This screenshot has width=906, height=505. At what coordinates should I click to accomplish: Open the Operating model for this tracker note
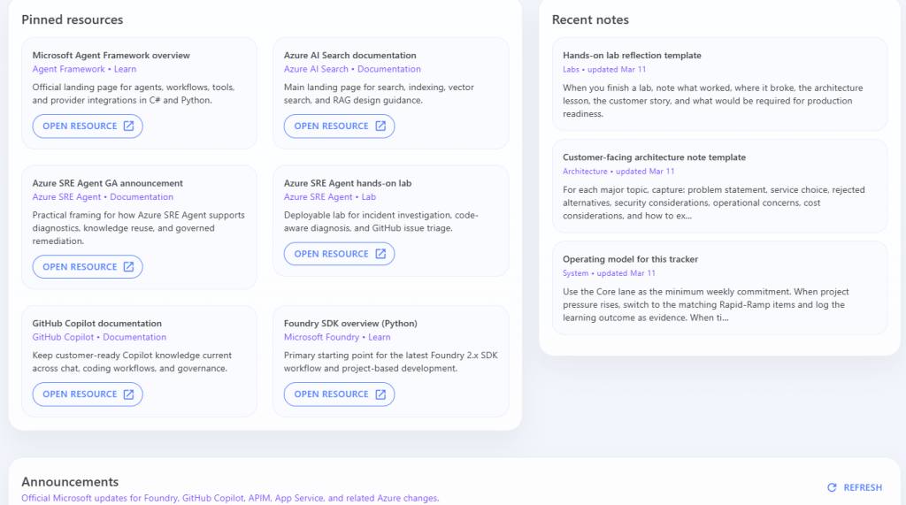click(630, 259)
